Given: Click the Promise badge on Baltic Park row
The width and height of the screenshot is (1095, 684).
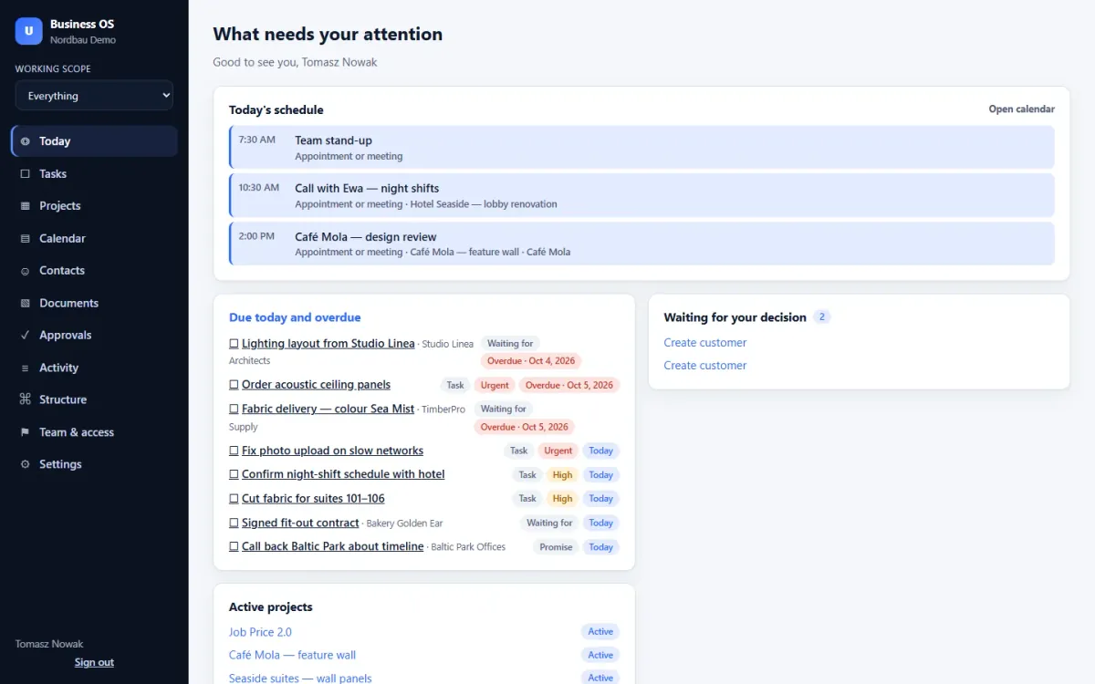Looking at the screenshot, I should pyautogui.click(x=556, y=547).
